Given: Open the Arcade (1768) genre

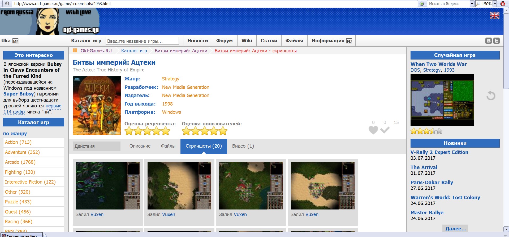Looking at the screenshot, I should [20, 162].
